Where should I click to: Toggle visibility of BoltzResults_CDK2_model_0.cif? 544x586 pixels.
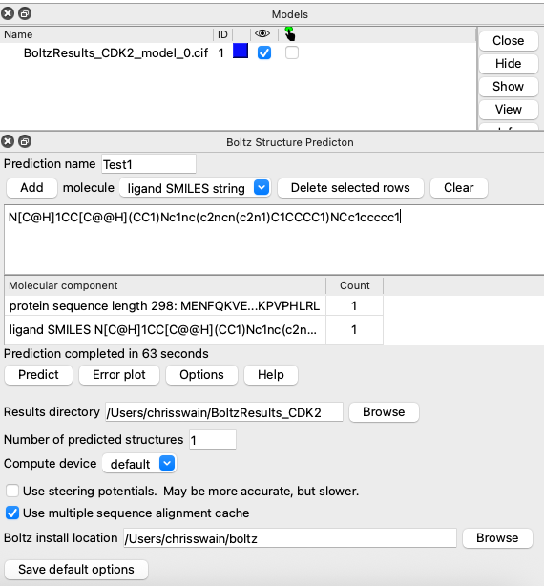coord(264,52)
